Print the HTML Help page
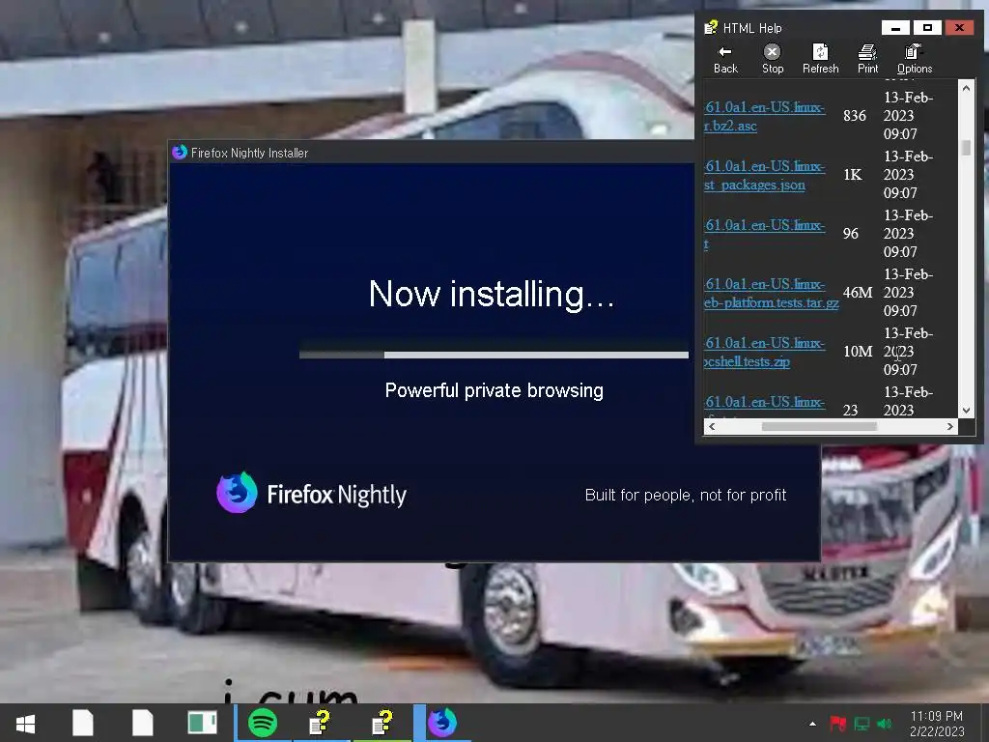 pos(867,59)
